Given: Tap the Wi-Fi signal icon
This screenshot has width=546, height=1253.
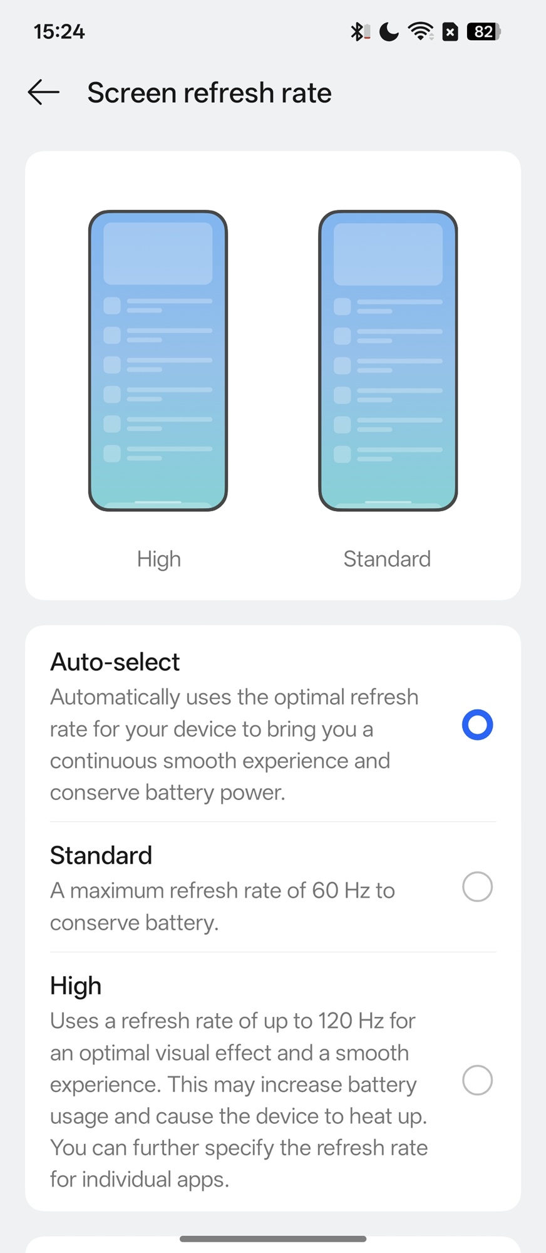Looking at the screenshot, I should tap(420, 31).
